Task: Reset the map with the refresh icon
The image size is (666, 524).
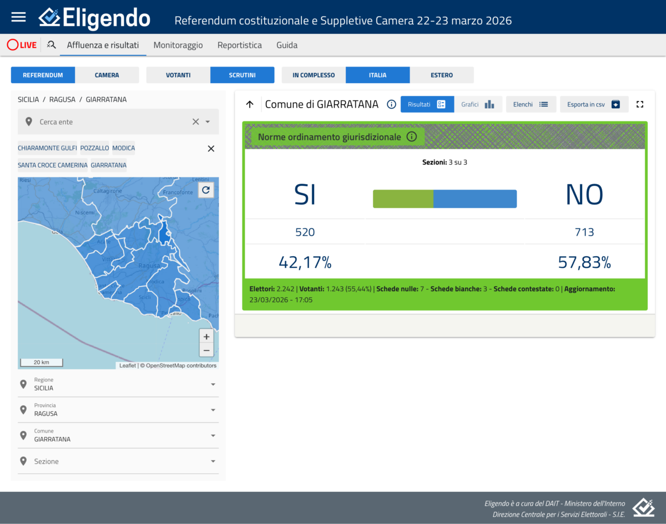Action: [206, 190]
